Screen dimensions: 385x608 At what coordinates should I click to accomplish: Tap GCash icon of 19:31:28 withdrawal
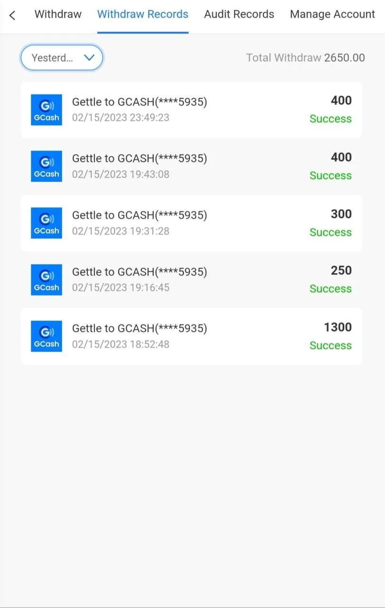click(x=46, y=223)
